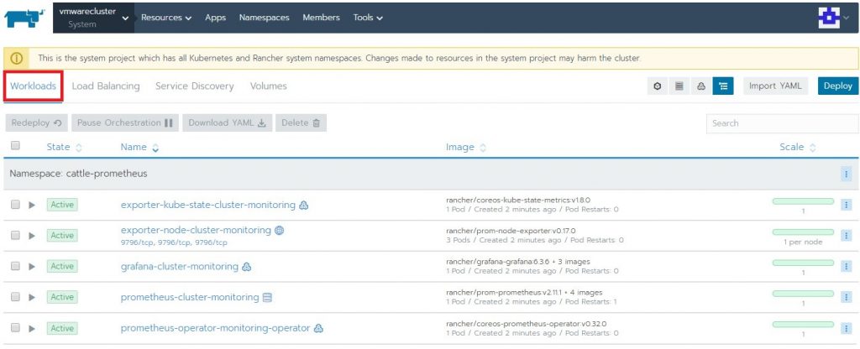The height and width of the screenshot is (349, 860).
Task: Click the scale bar for grafana-cluster-monitoring
Action: [803, 263]
